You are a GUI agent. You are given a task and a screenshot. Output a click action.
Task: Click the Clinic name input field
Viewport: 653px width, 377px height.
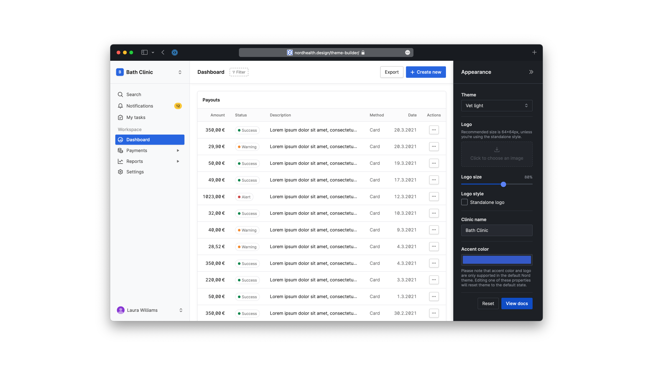click(x=497, y=230)
